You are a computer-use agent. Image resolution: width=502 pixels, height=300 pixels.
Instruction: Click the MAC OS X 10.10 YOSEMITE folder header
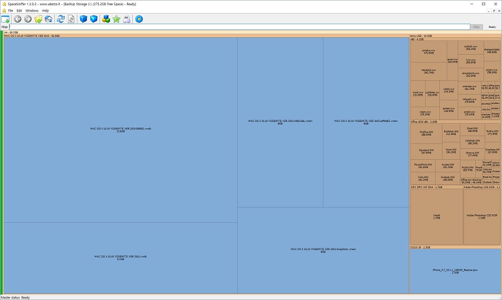click(206, 36)
